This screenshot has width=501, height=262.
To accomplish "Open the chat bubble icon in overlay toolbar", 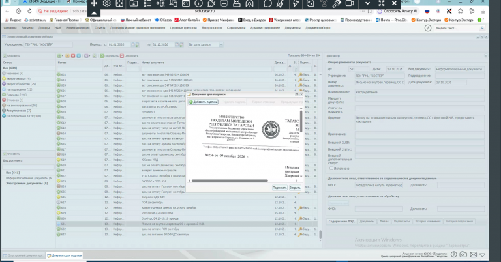I will (267, 3).
